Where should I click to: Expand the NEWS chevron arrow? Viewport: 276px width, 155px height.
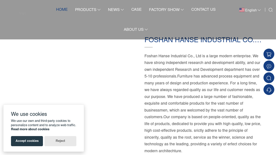click(x=122, y=10)
